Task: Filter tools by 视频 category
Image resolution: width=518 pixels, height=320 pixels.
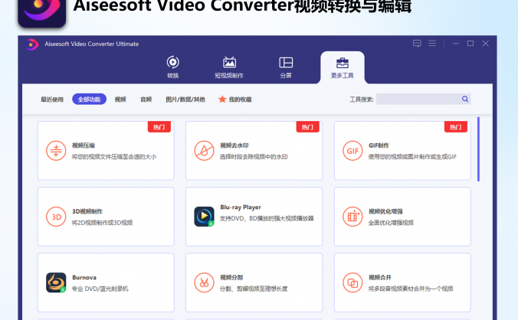Action: [120, 100]
